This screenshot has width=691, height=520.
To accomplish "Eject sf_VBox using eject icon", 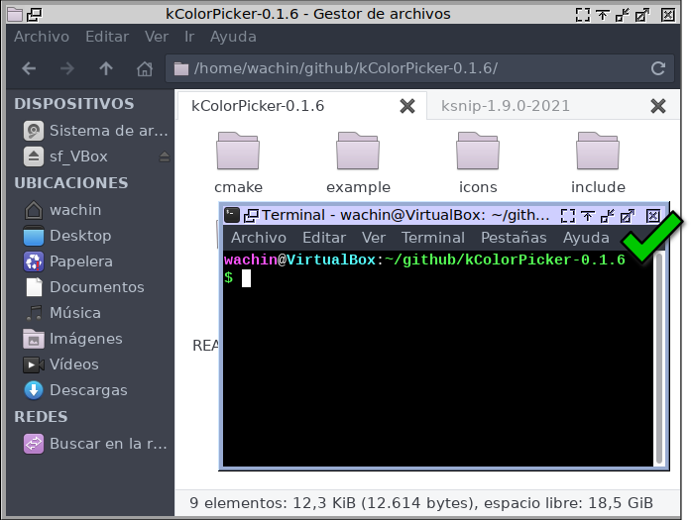I will [165, 156].
